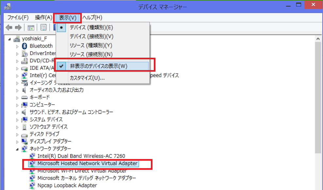The width and height of the screenshot is (323, 190).
Task: Click the DriverInter category icon
Action: 25,53
